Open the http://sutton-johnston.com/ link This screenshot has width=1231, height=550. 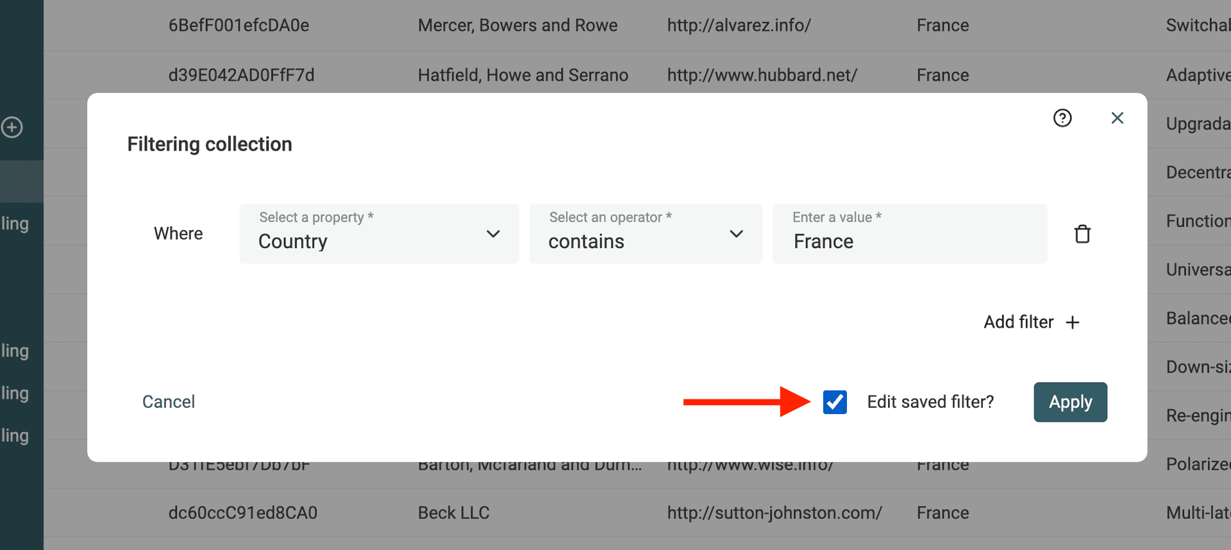[775, 513]
